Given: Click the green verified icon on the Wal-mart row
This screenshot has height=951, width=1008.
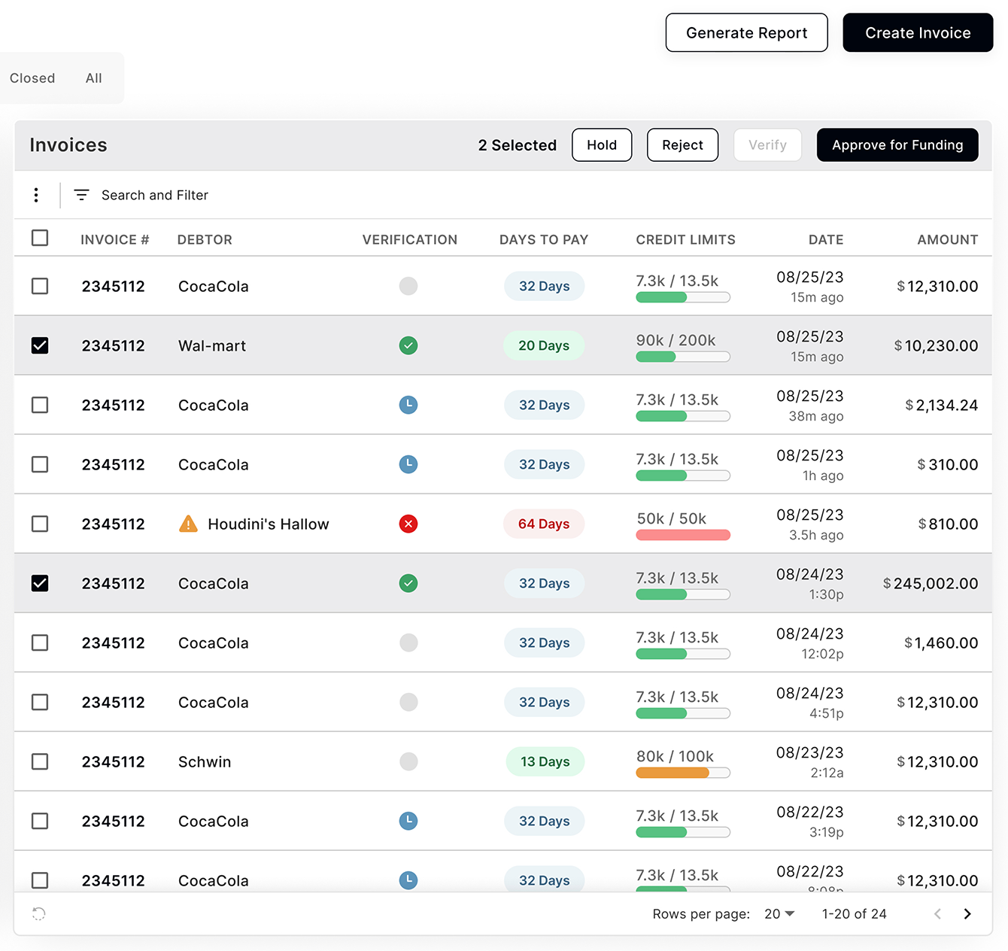Looking at the screenshot, I should point(408,345).
